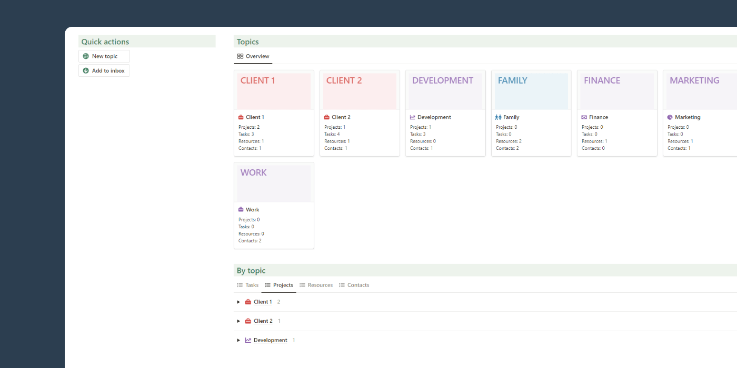The width and height of the screenshot is (737, 368).
Task: Open the Family topic link
Action: pyautogui.click(x=511, y=117)
